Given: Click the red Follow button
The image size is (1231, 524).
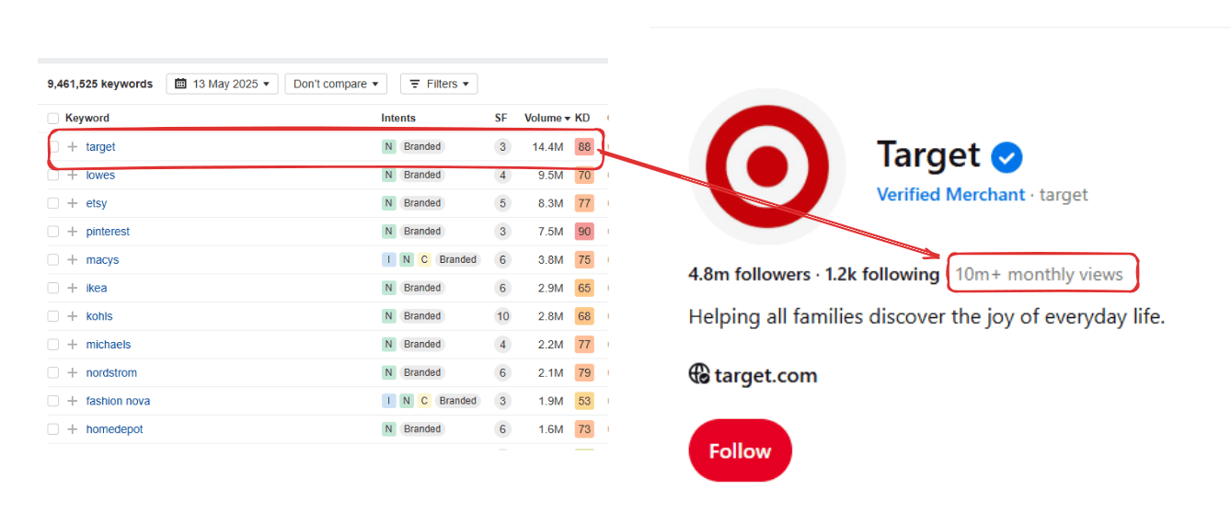Looking at the screenshot, I should pos(740,450).
